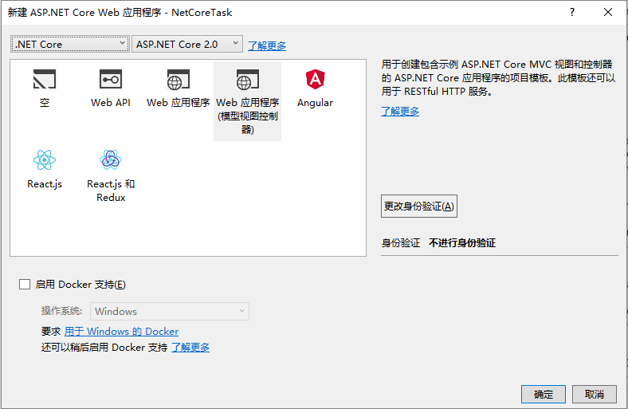Viewport: 628px width, 409px height.
Task: Click 了解更多 link about Docker support
Action: (x=190, y=348)
